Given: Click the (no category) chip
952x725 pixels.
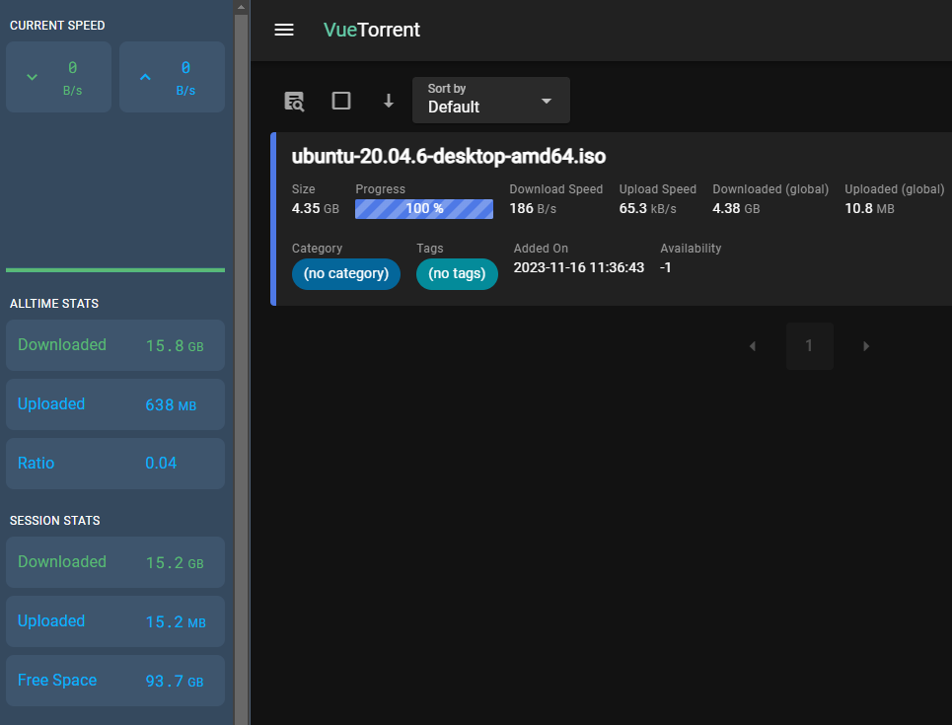Looking at the screenshot, I should click(346, 274).
